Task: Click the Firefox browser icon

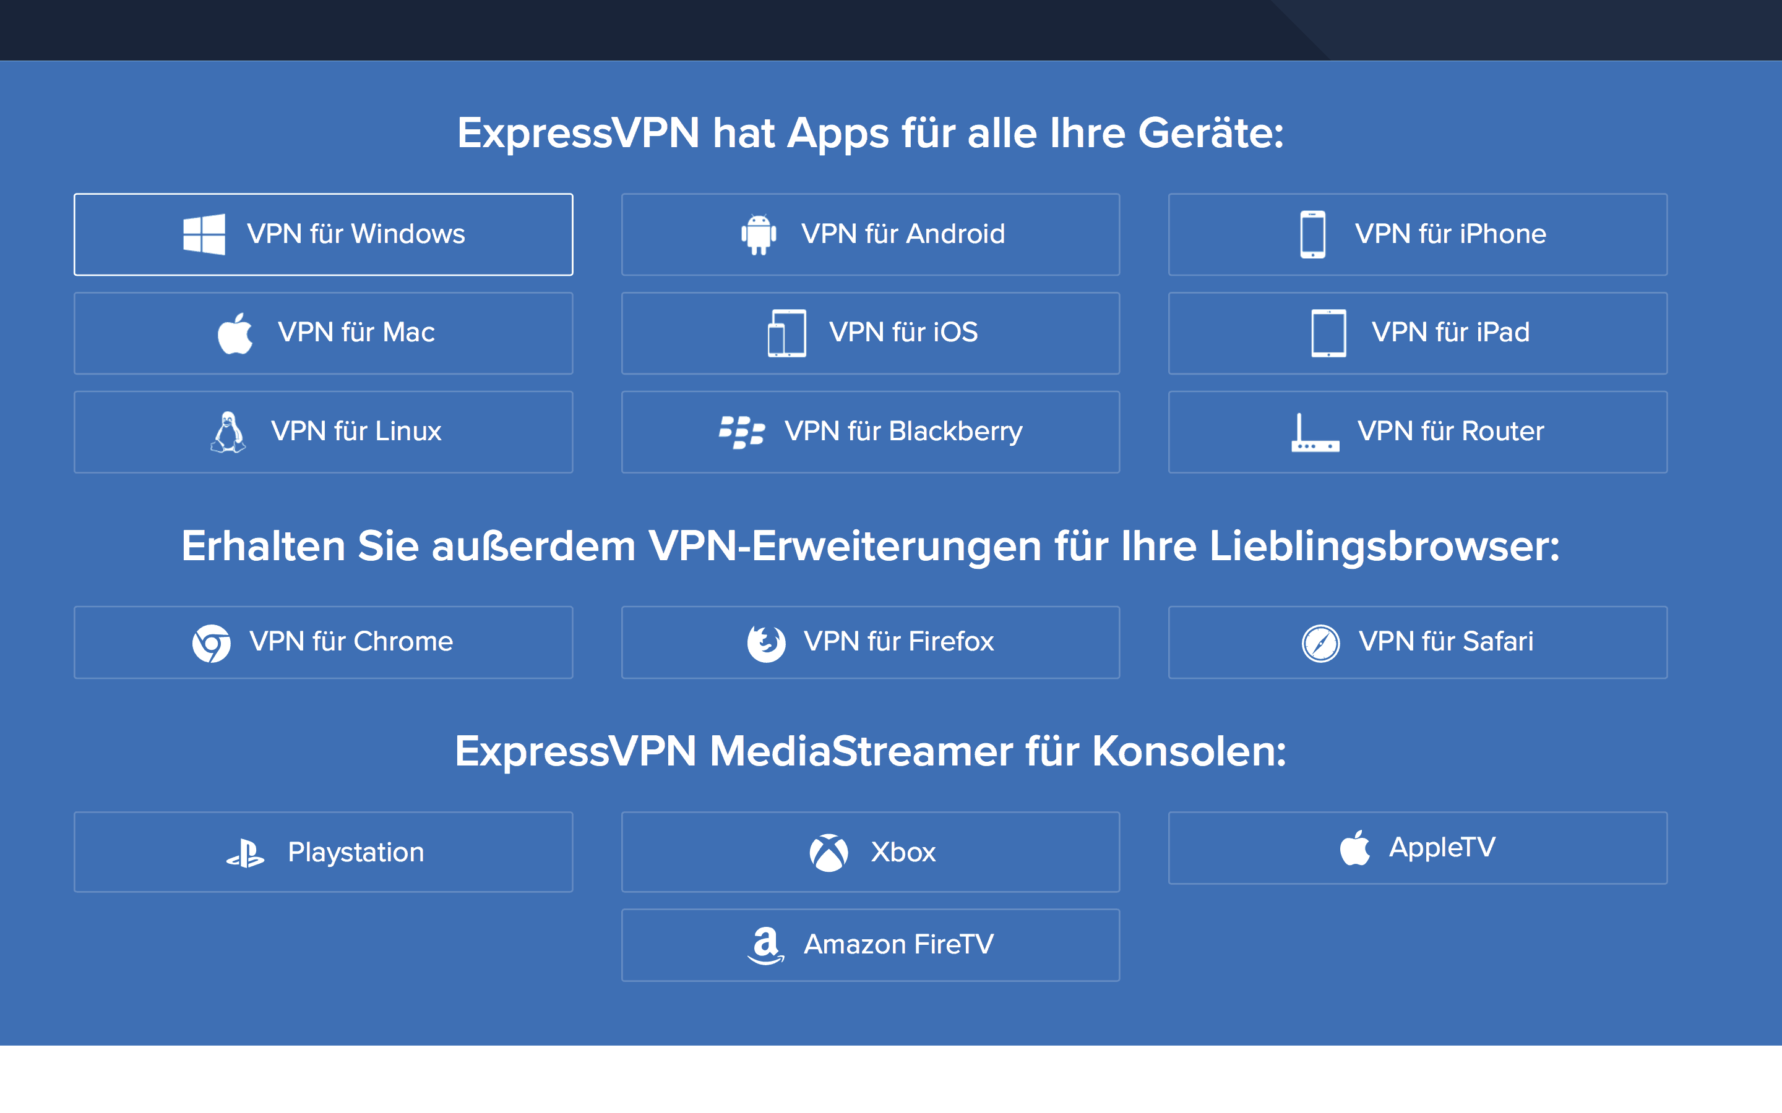Action: pos(766,642)
